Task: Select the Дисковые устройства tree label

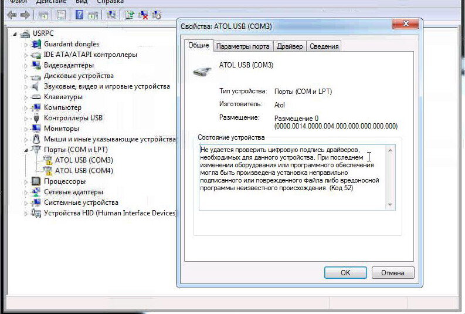Action: tap(79, 76)
